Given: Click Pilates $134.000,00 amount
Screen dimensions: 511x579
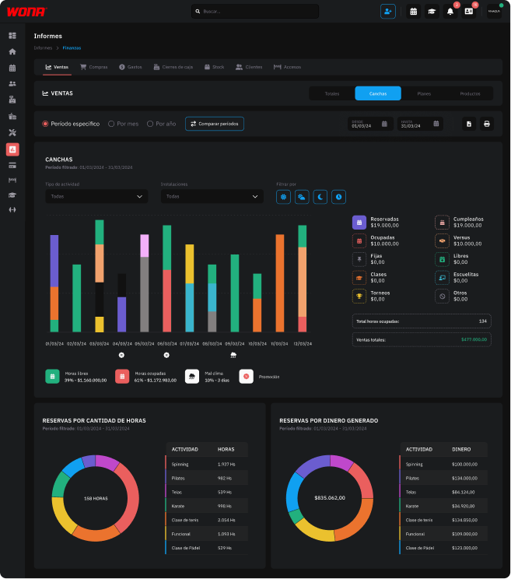Looking at the screenshot, I should click(x=464, y=478).
